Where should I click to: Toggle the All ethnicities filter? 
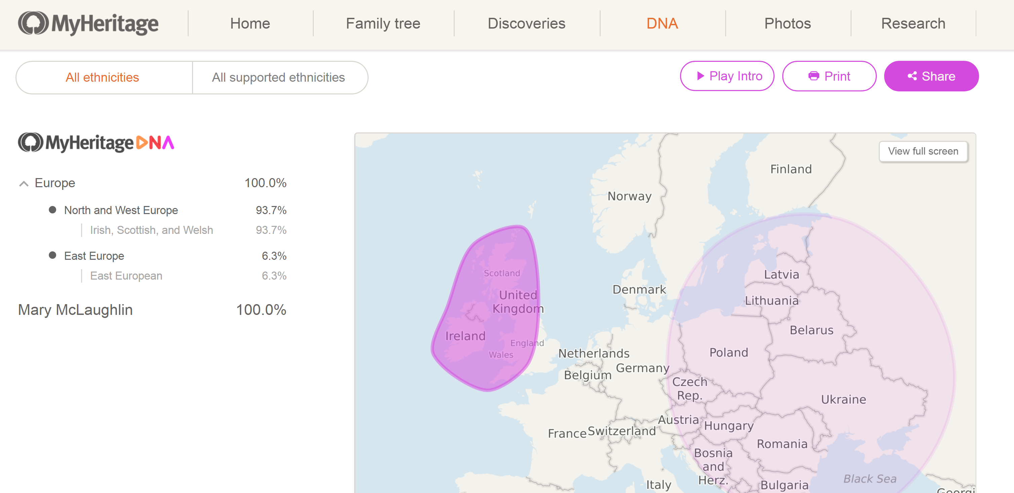tap(103, 78)
